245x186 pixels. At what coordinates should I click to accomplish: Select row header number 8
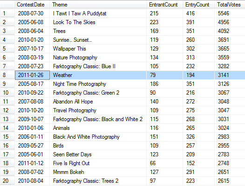click(7, 75)
